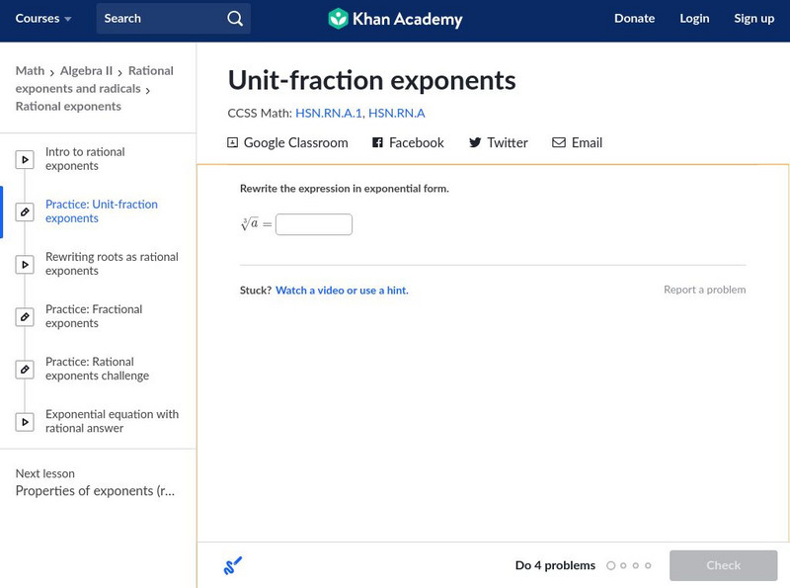This screenshot has width=790, height=588.
Task: Click the first problem progress dot
Action: (611, 566)
